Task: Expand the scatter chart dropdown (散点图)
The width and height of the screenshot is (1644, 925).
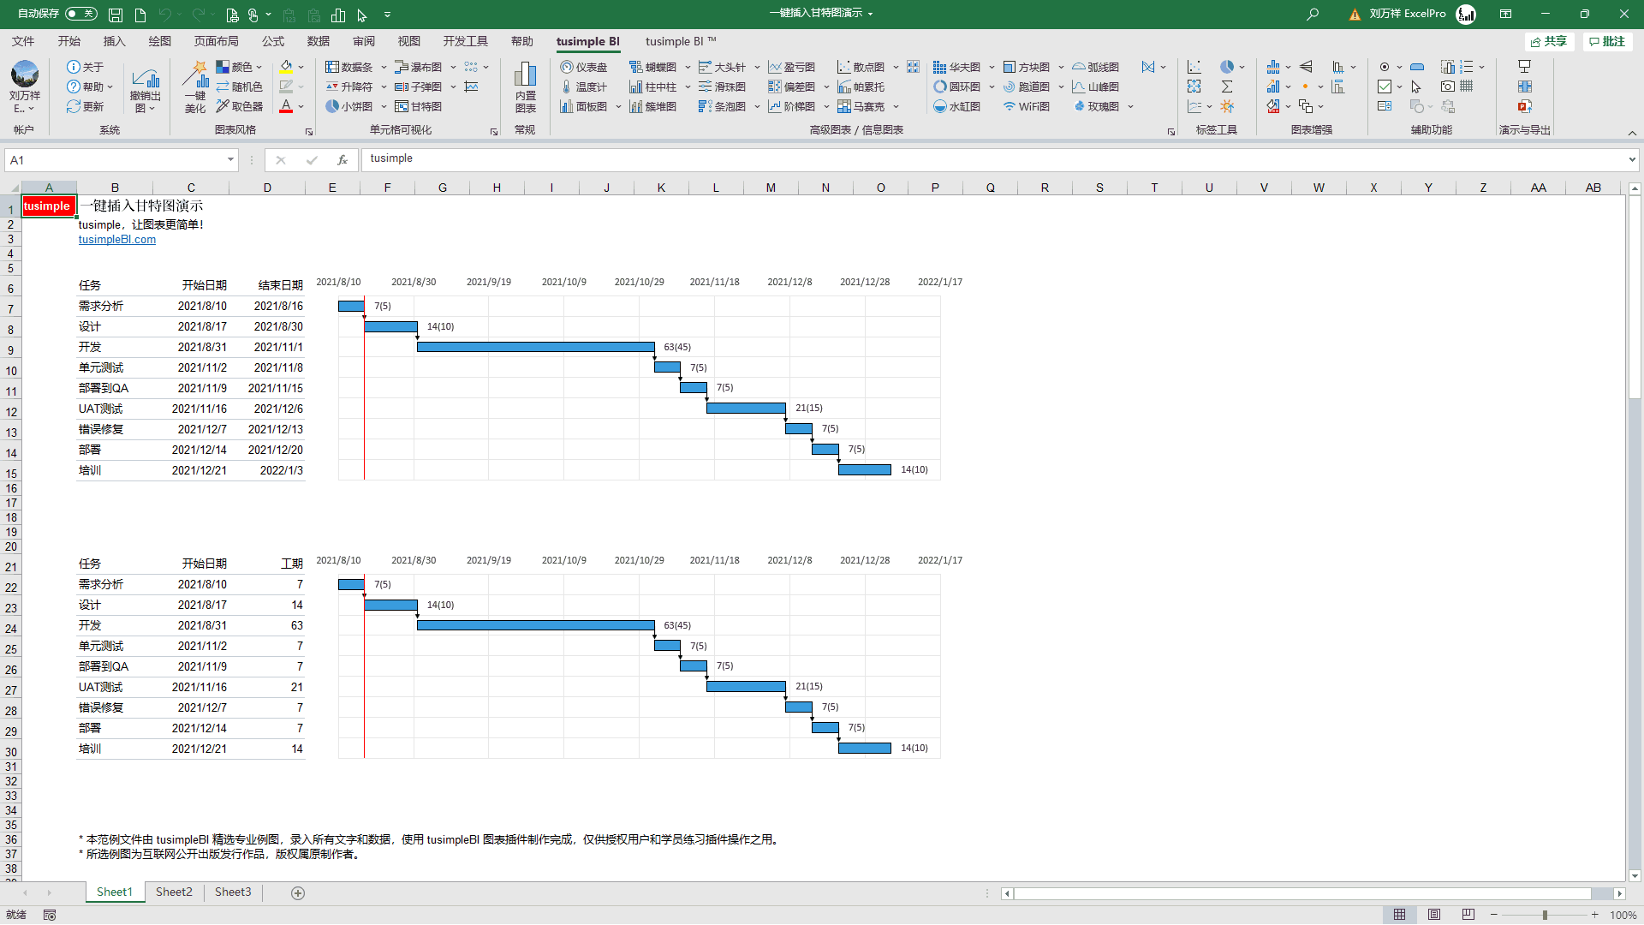Action: pyautogui.click(x=896, y=66)
